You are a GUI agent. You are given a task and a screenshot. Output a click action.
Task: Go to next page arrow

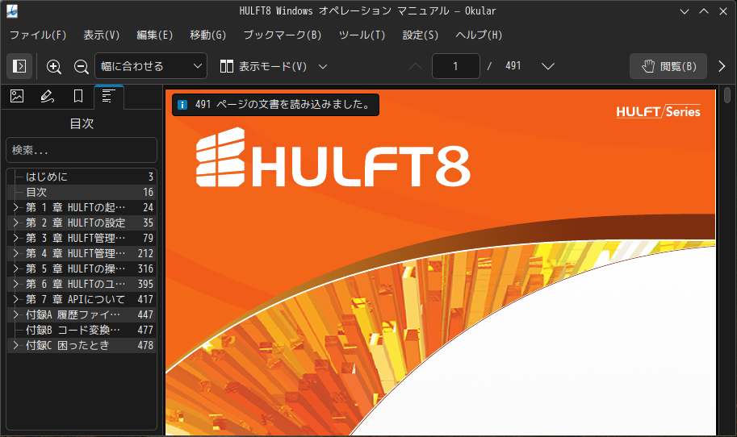coord(547,66)
